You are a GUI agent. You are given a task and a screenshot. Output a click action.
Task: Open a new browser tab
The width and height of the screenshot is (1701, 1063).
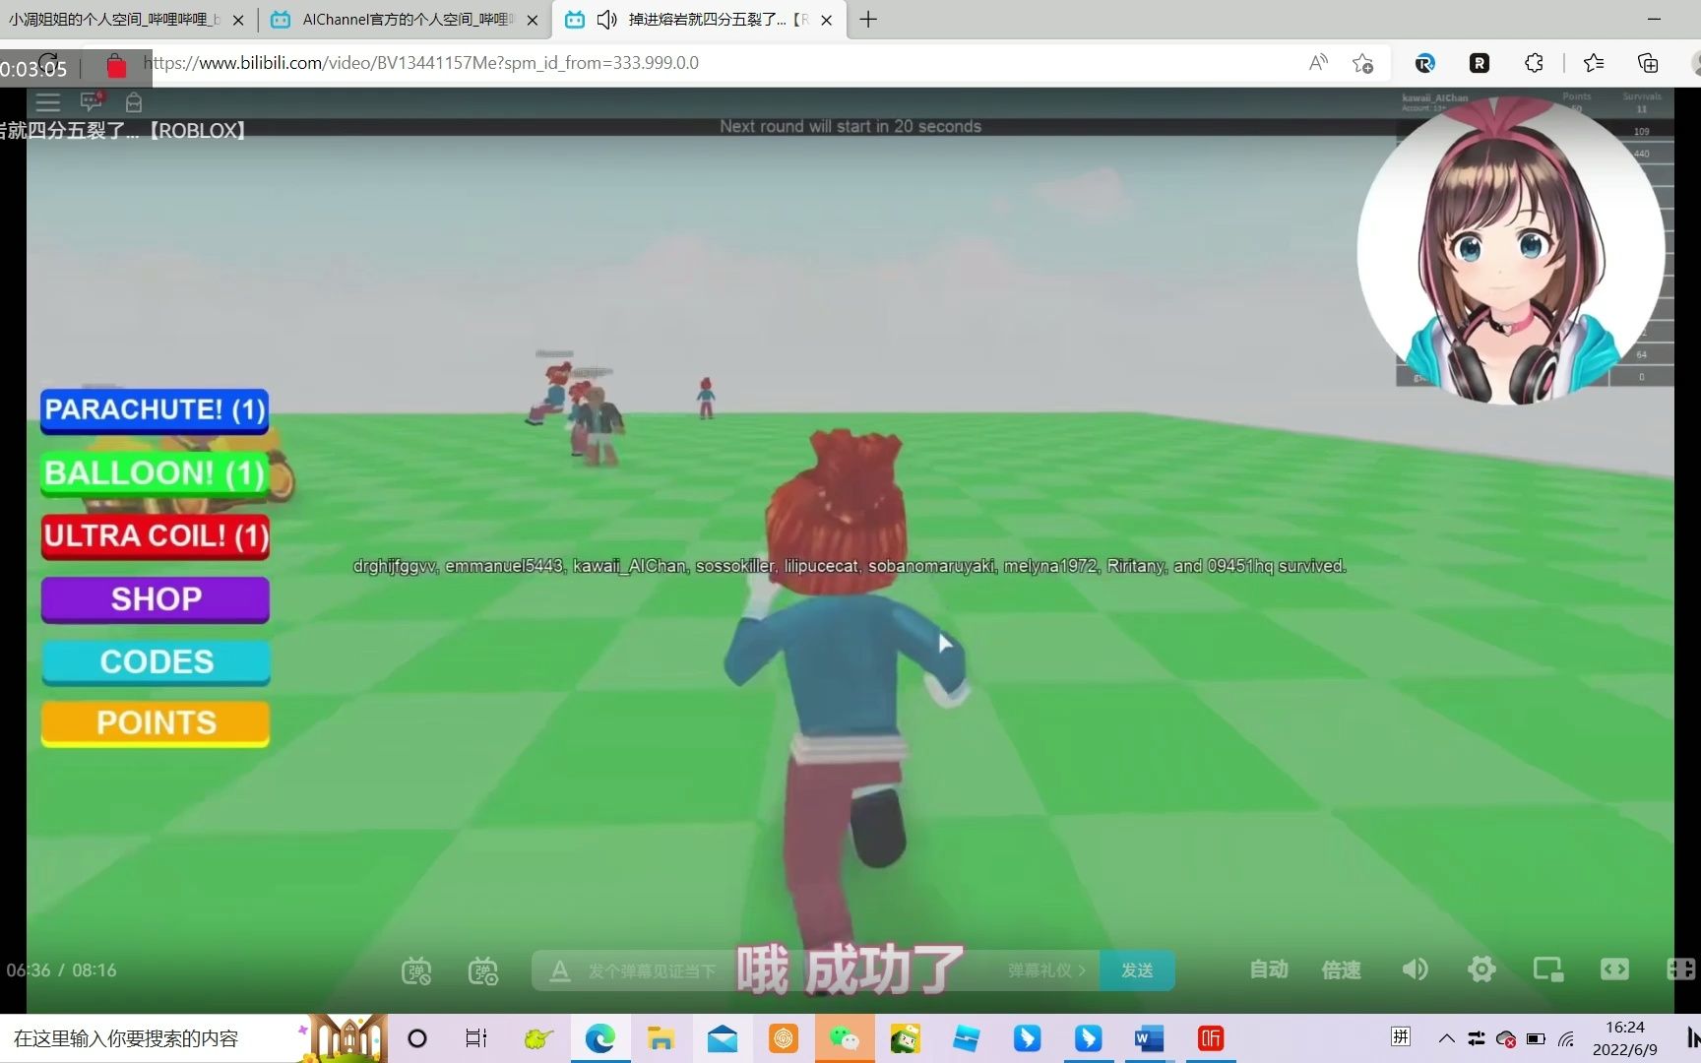tap(867, 20)
